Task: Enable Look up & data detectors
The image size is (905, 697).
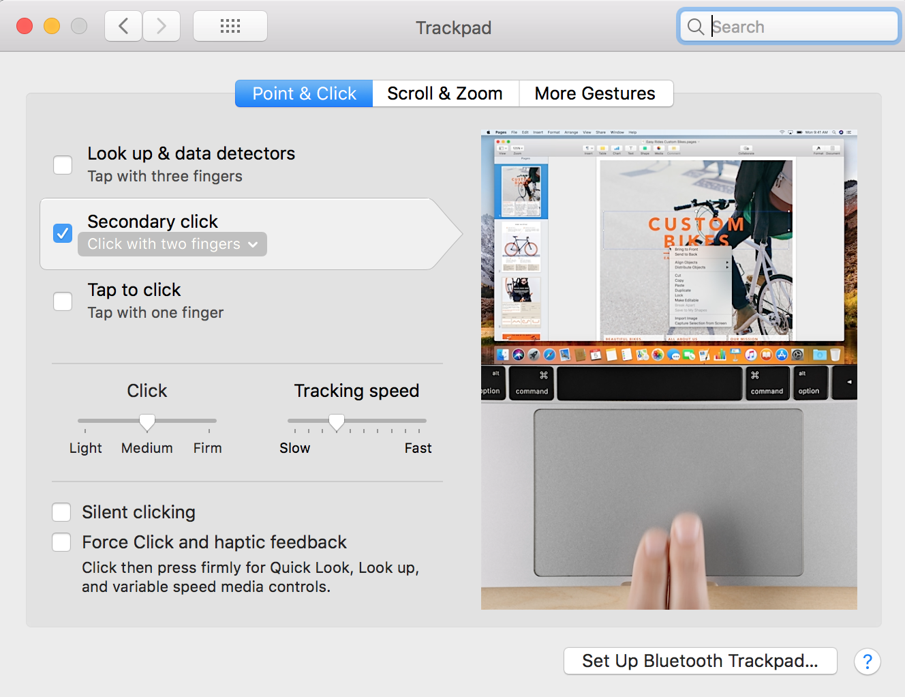Action: tap(62, 164)
